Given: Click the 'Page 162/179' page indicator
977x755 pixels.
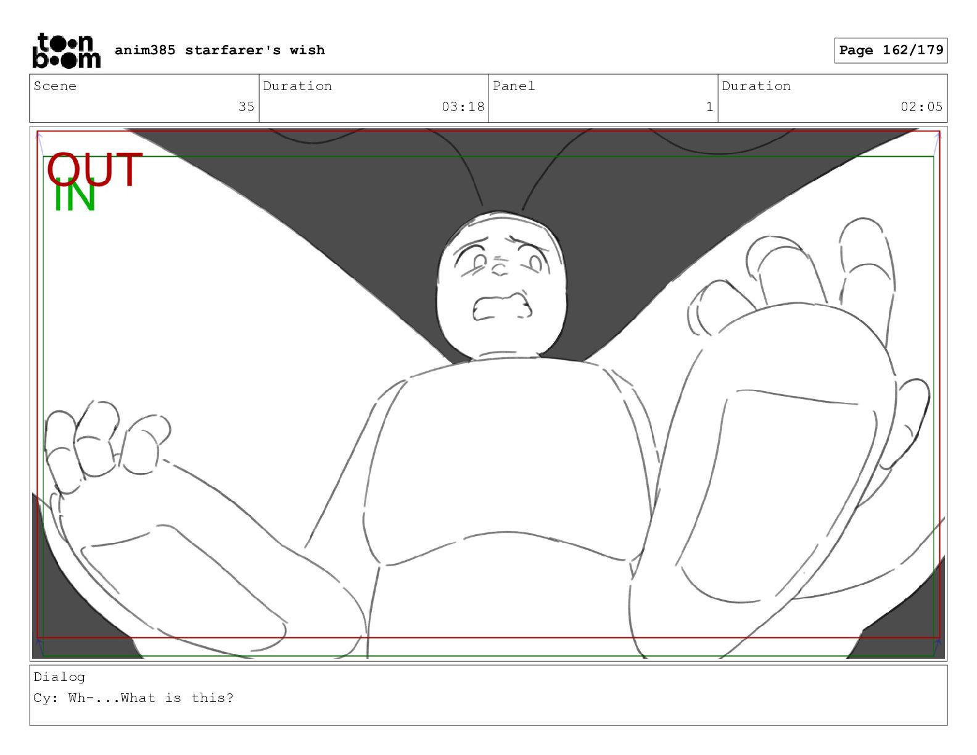Looking at the screenshot, I should (891, 50).
